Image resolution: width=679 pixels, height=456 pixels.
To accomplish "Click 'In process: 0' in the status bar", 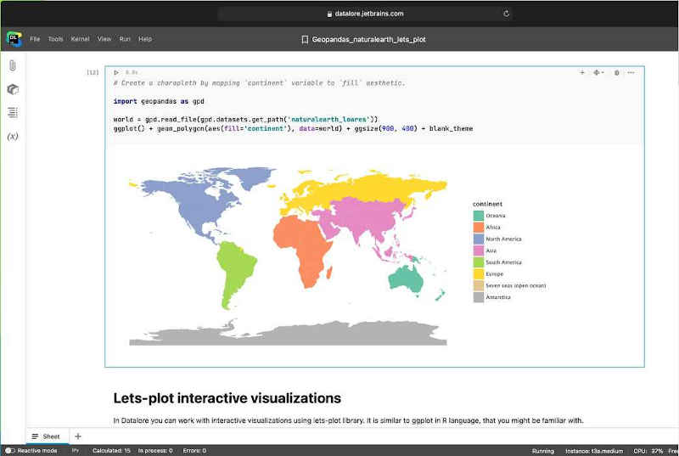I will 155,450.
